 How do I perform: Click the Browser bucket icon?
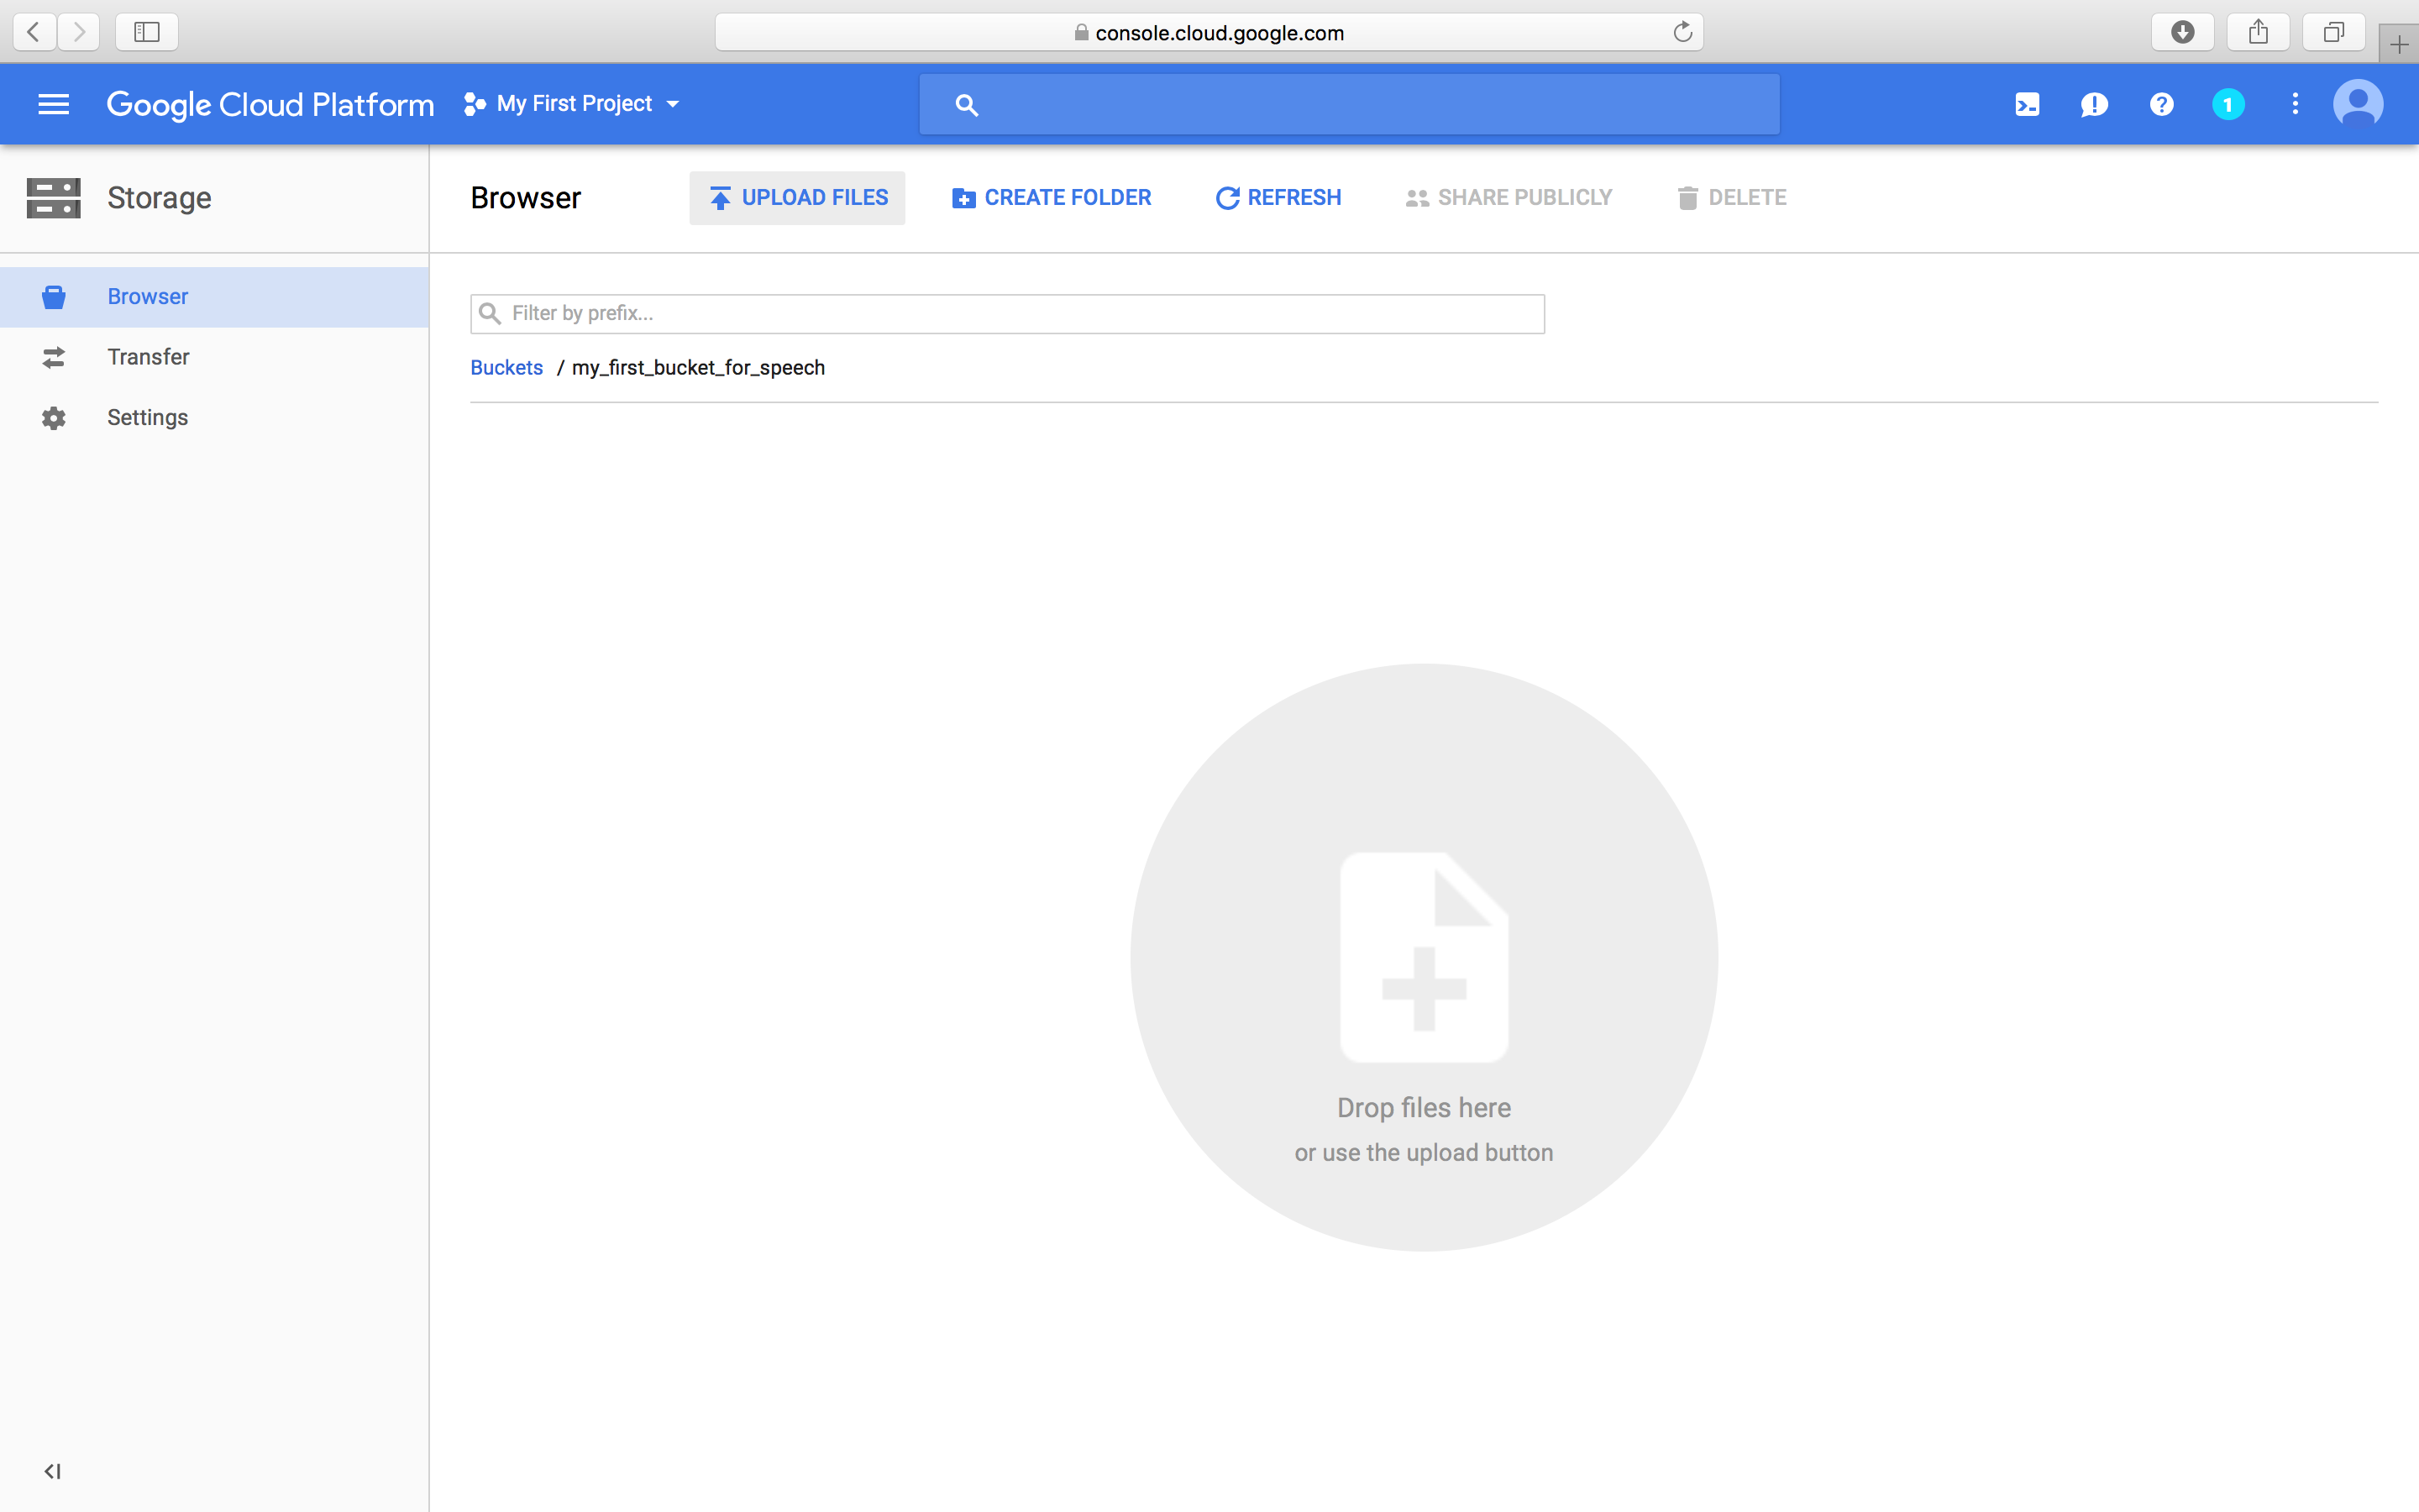[x=54, y=297]
